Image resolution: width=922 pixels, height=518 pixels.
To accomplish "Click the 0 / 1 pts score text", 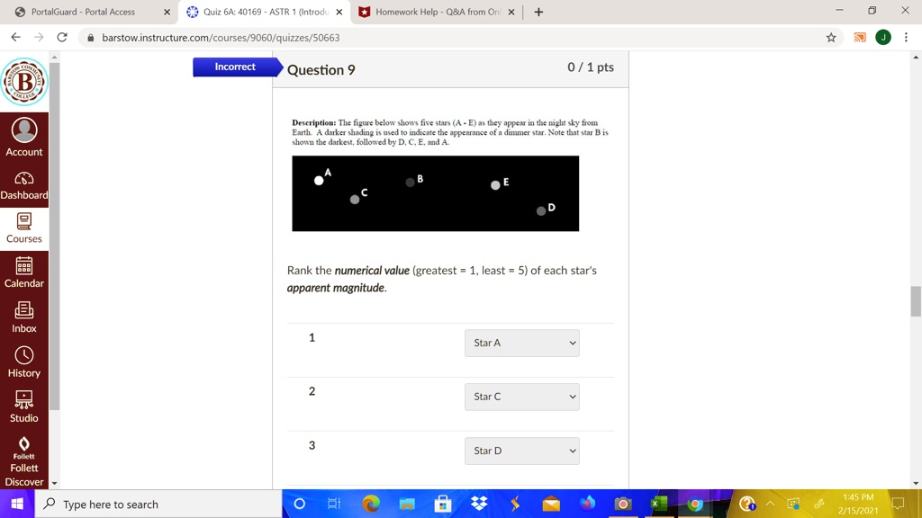I will click(591, 67).
